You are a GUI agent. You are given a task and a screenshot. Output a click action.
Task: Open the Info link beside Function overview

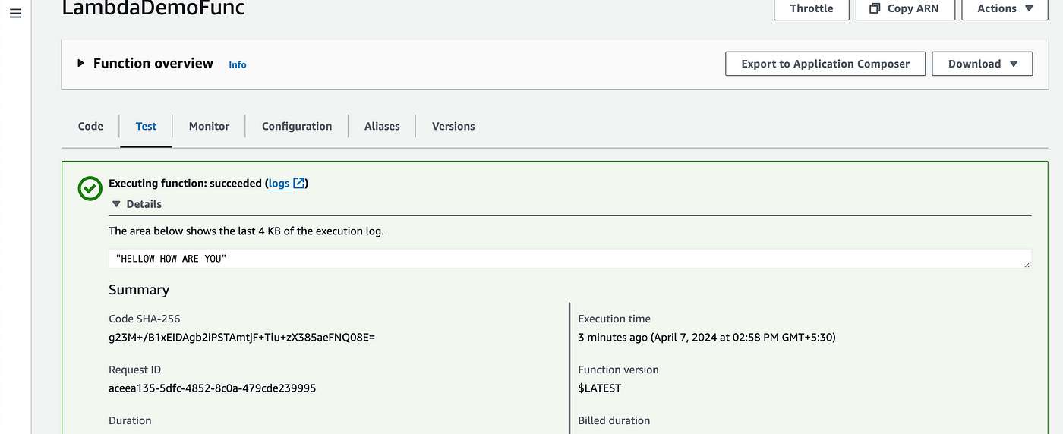238,64
